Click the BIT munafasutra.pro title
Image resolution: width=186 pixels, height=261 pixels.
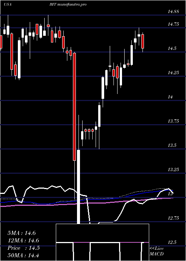68,4
